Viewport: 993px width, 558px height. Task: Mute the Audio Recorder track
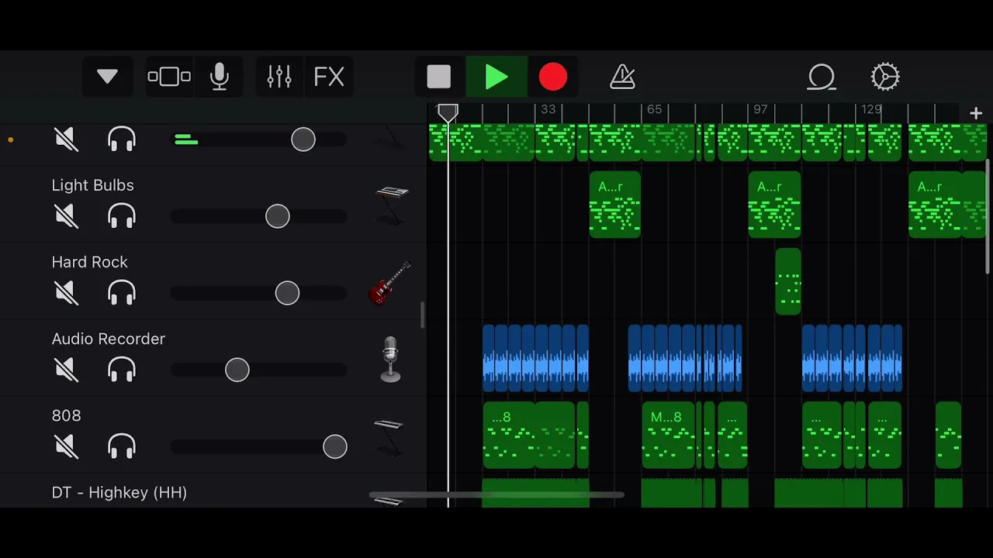(67, 370)
